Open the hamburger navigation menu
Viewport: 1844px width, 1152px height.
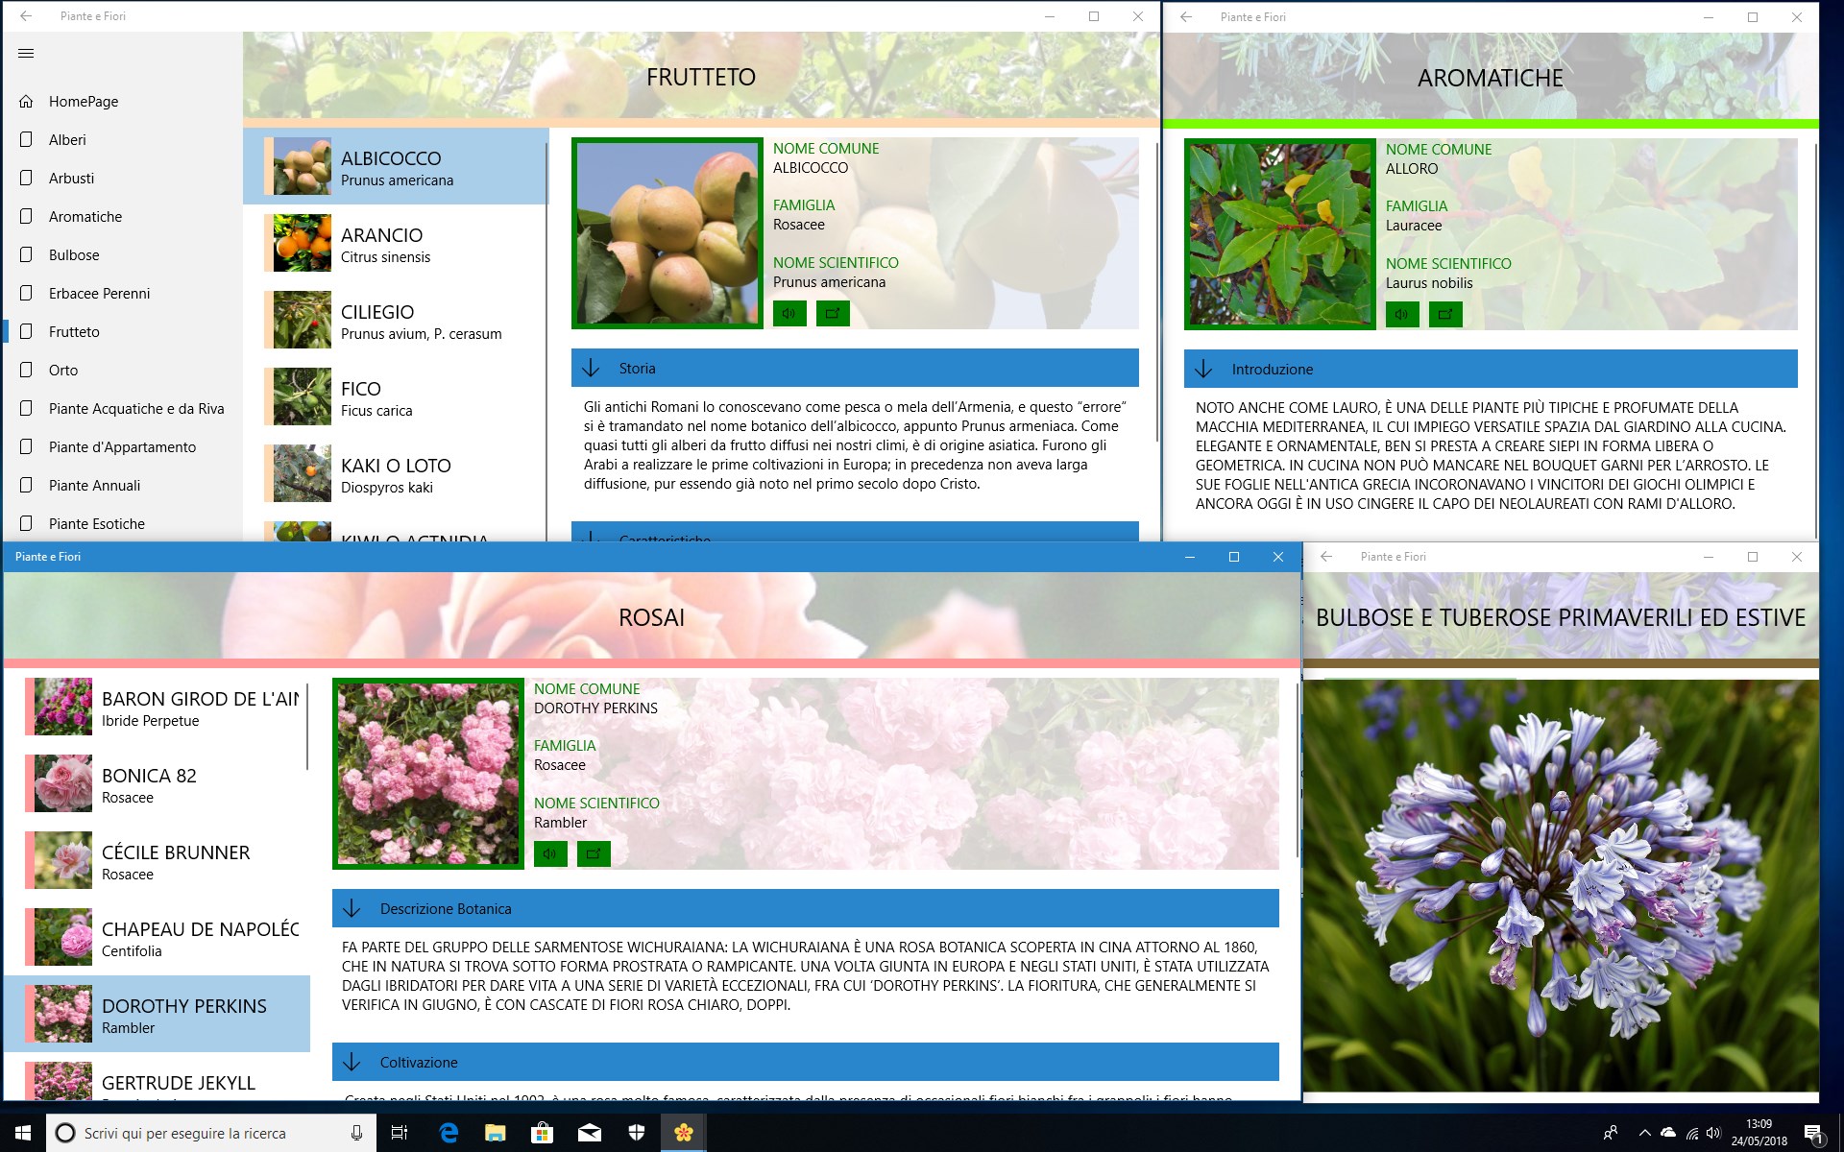click(26, 53)
